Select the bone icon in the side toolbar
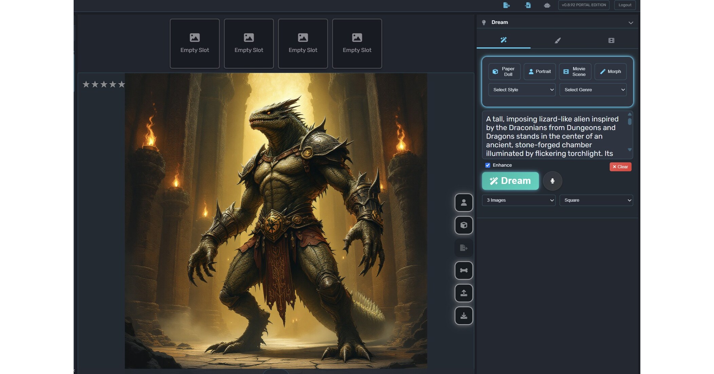This screenshot has height=374, width=714. [464, 270]
